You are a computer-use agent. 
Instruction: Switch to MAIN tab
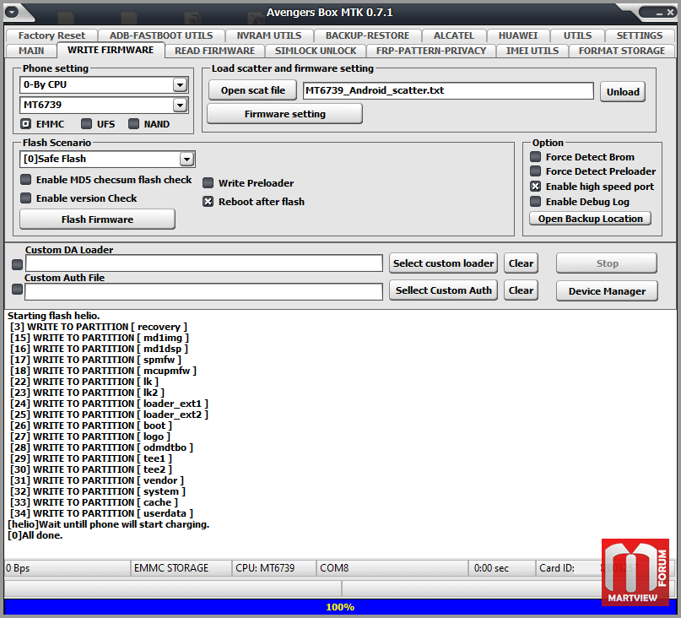pyautogui.click(x=31, y=51)
